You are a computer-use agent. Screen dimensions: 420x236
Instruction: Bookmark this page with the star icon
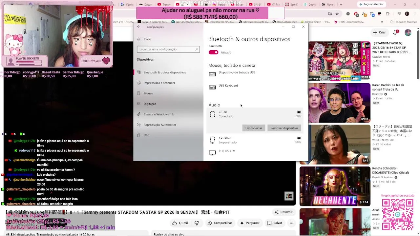coord(337,14)
